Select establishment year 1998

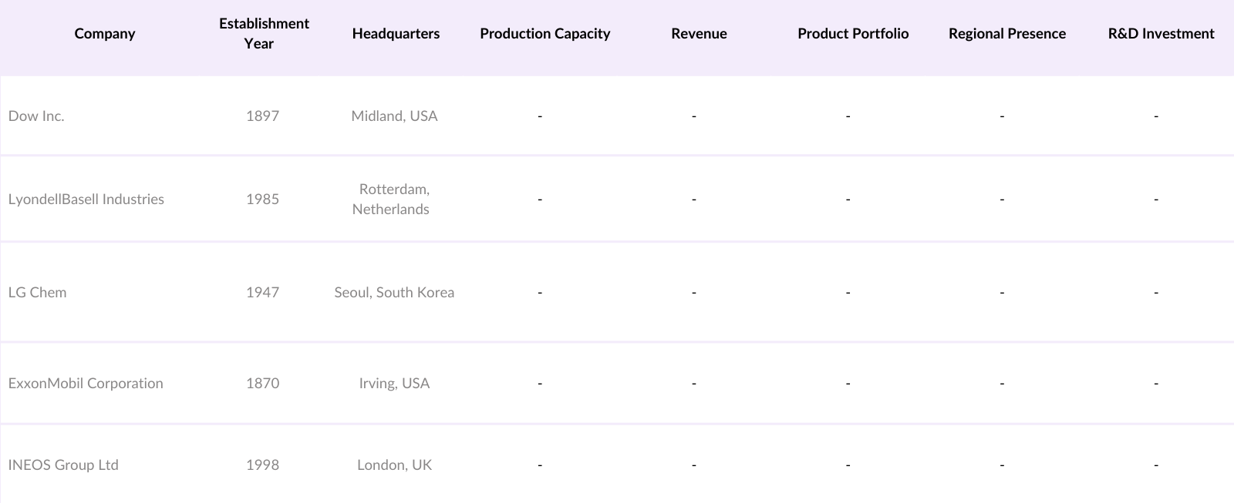[x=262, y=465]
